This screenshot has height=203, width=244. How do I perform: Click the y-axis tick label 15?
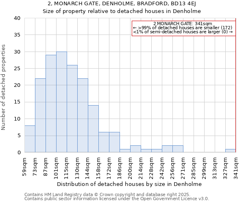click(x=17, y=102)
